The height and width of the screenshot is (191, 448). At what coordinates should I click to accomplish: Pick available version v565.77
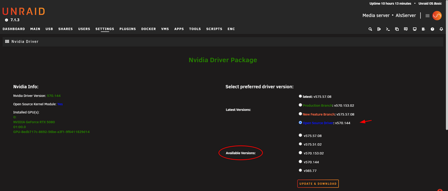(300, 170)
